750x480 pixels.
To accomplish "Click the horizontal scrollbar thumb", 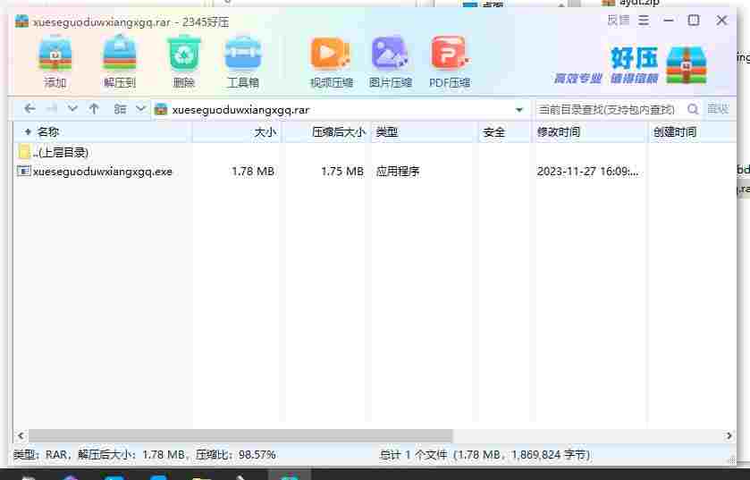I will 240,435.
